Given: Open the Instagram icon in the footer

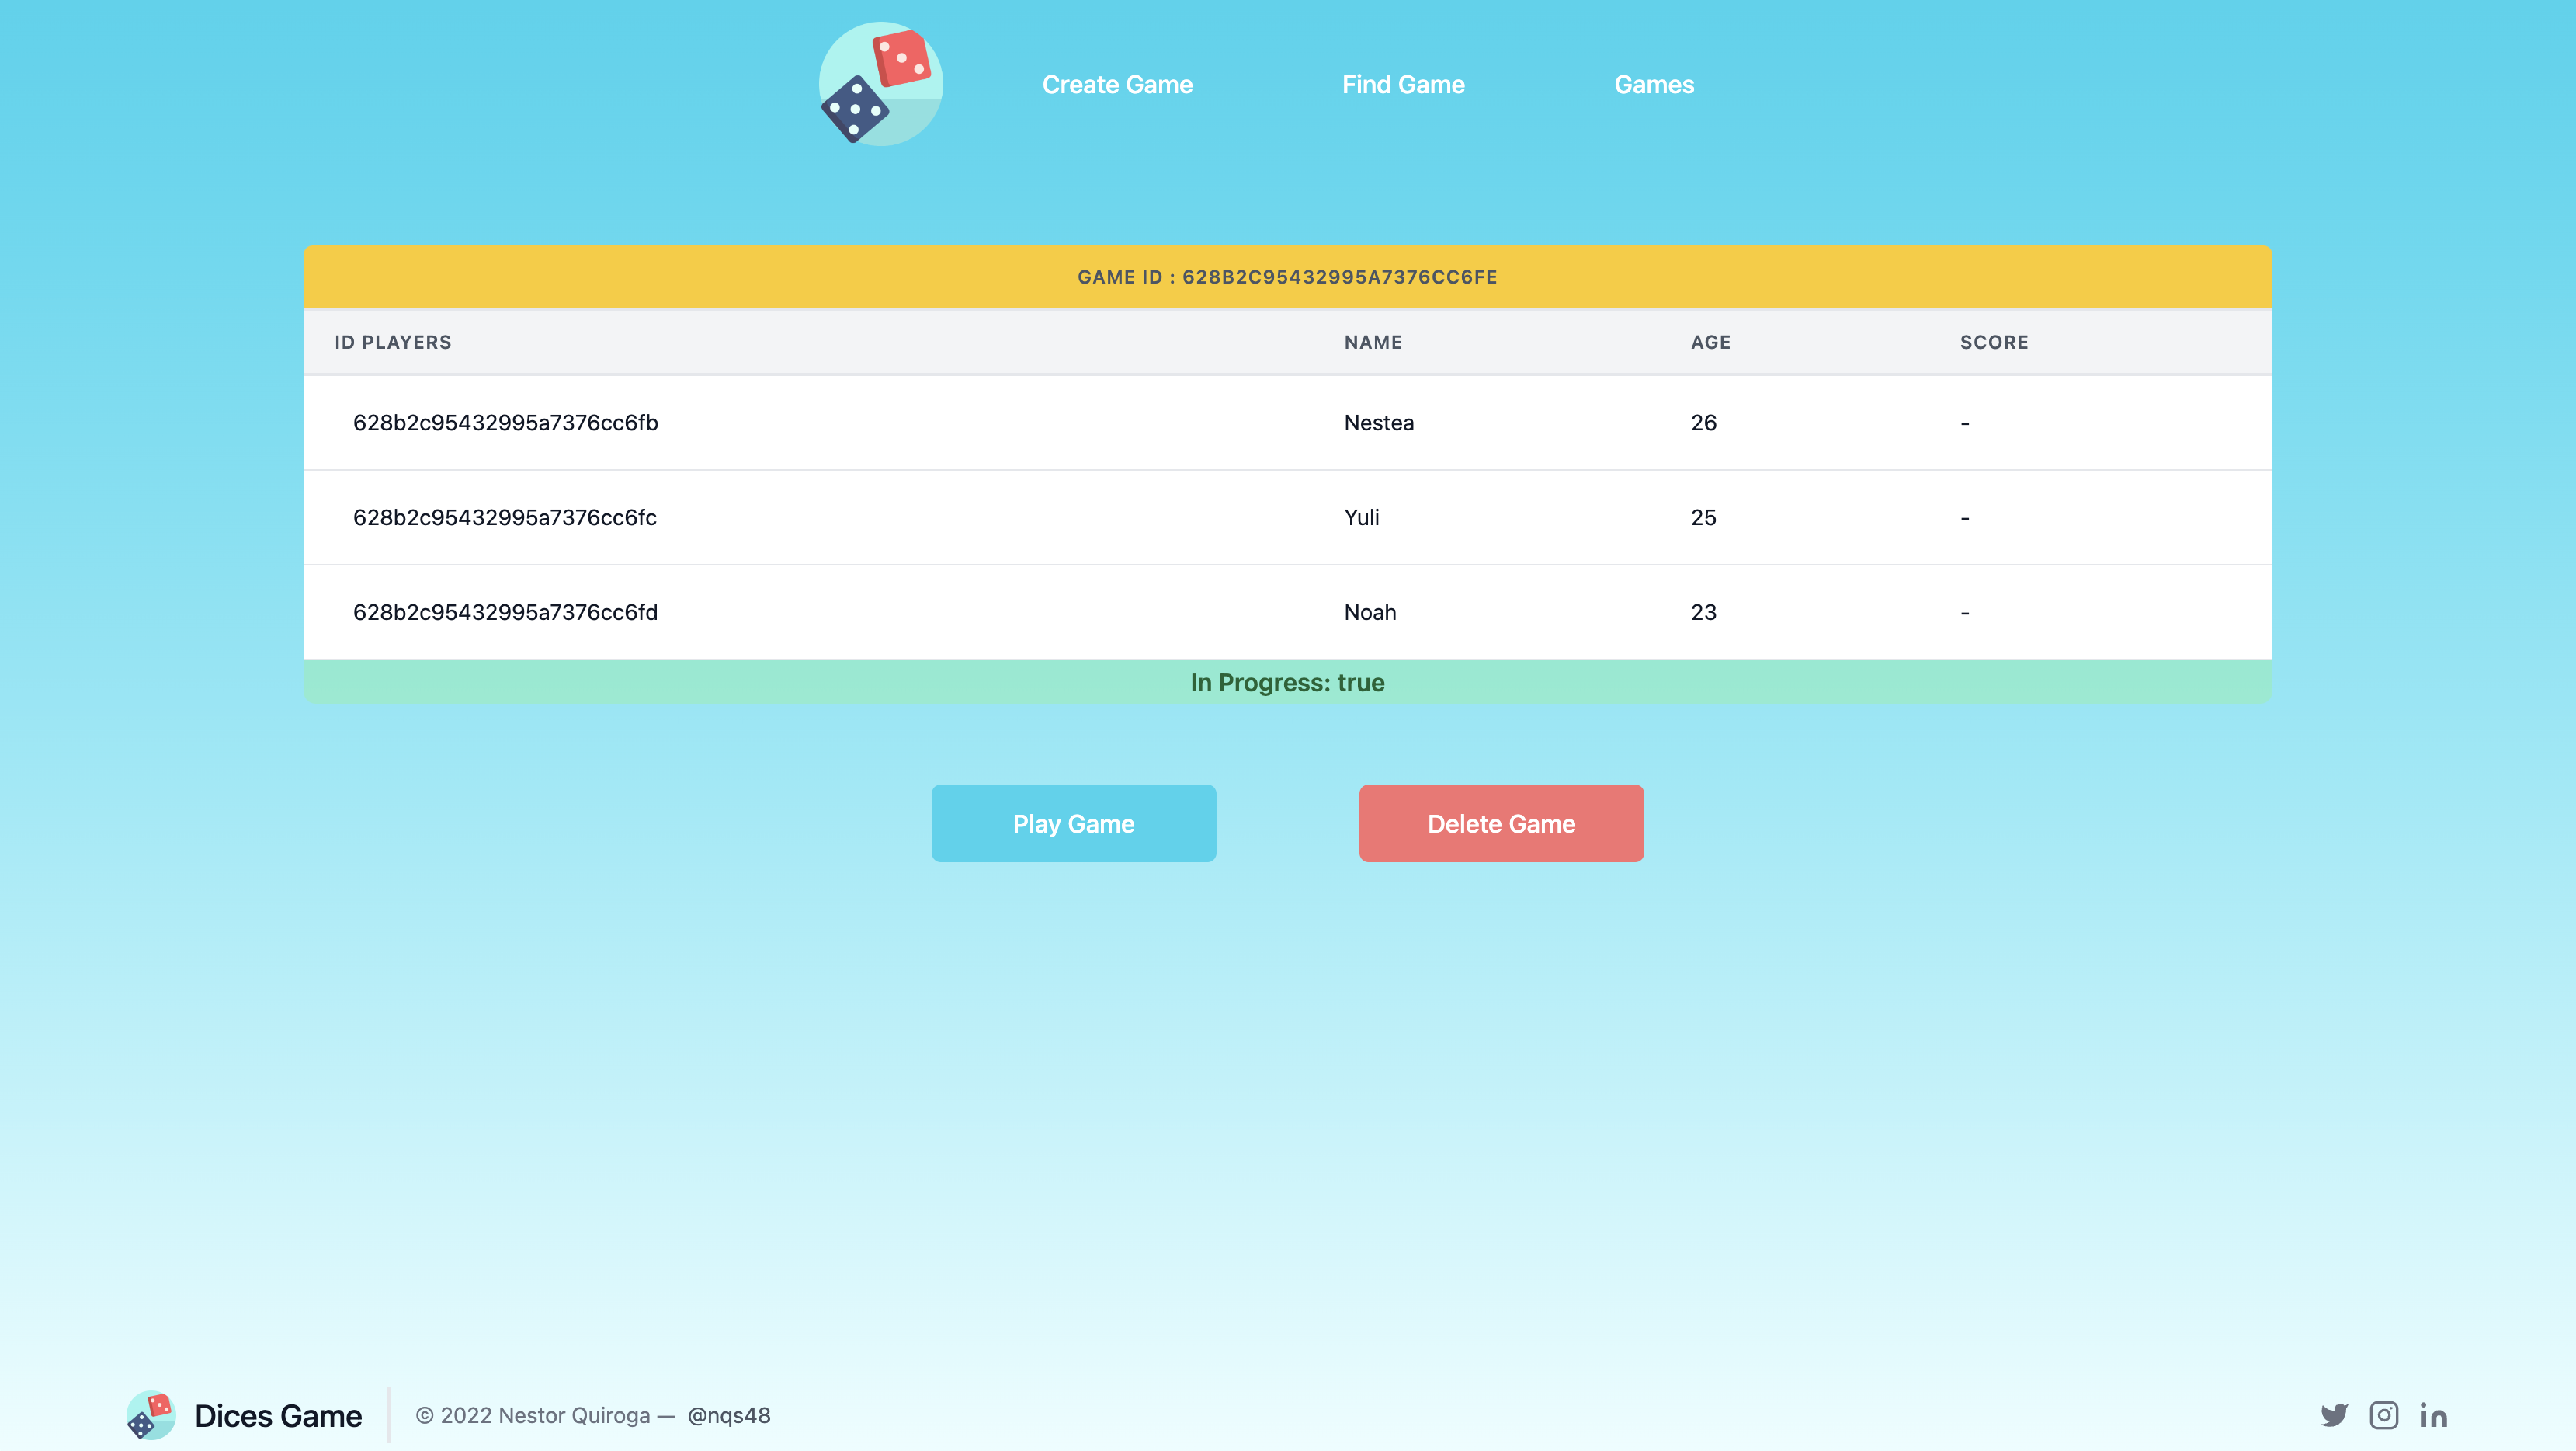Looking at the screenshot, I should tap(2384, 1415).
